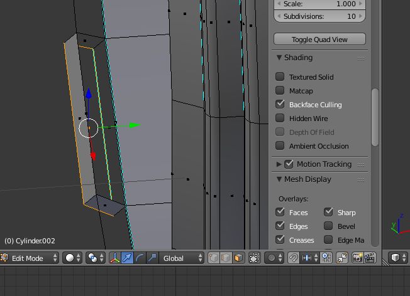Enable the Matcap checkbox
This screenshot has width=410, height=296.
point(280,90)
